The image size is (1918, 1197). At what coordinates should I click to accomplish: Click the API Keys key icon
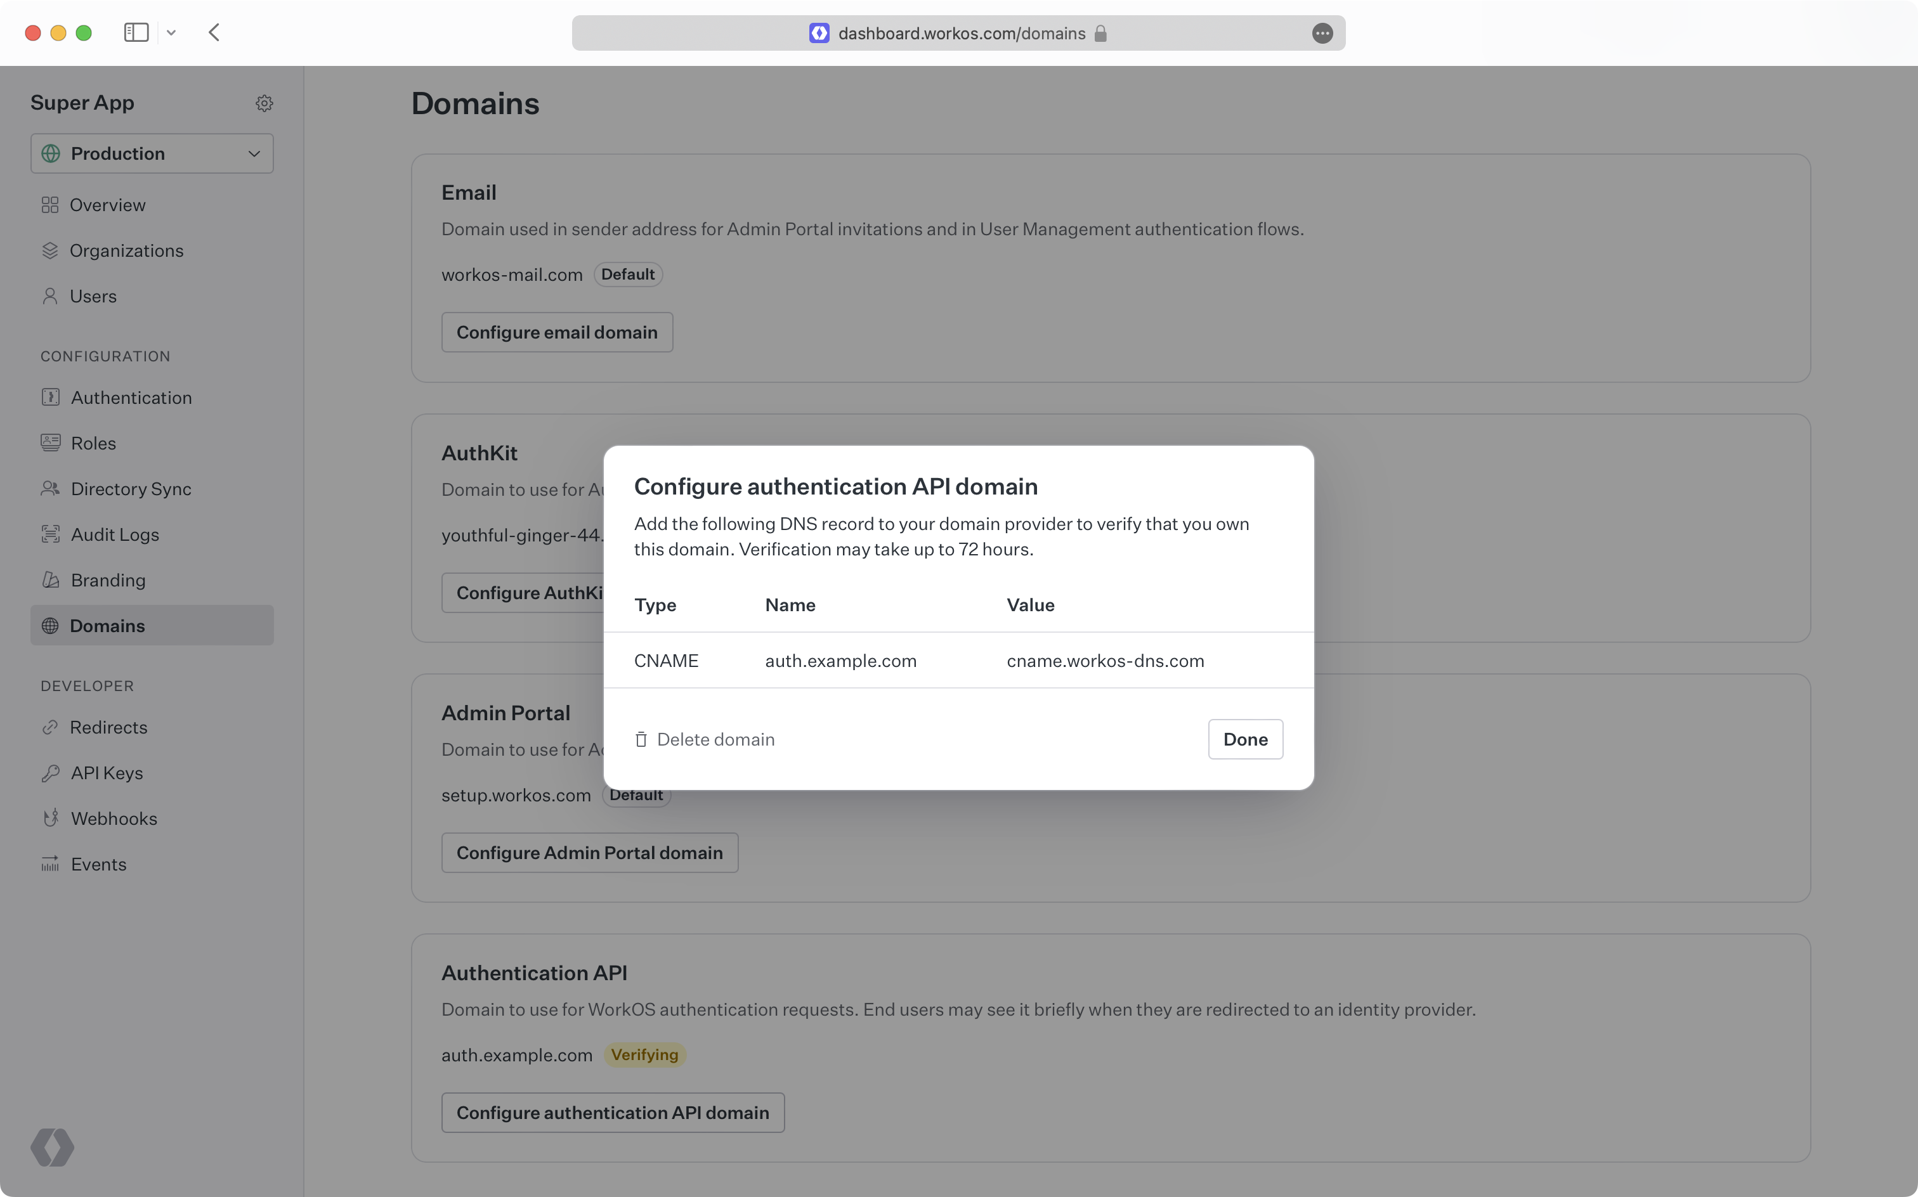[x=51, y=773]
